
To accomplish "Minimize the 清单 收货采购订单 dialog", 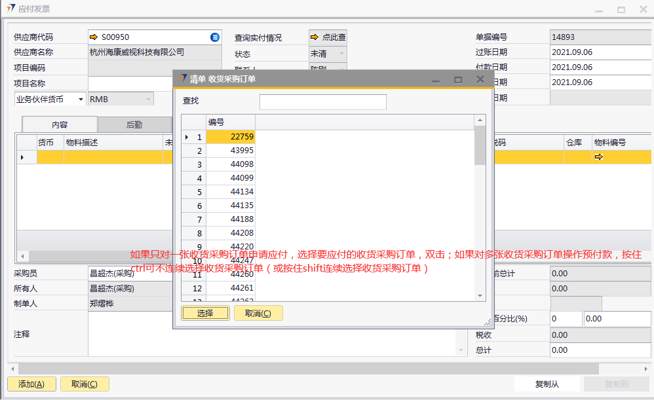I will click(x=436, y=79).
